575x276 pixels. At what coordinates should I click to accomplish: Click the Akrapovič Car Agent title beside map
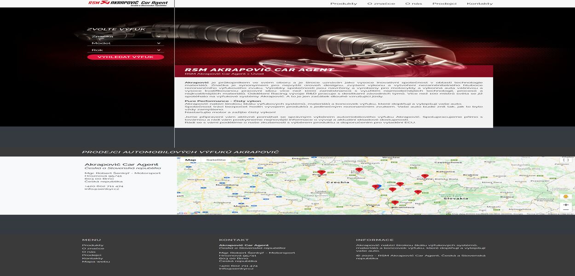click(121, 164)
